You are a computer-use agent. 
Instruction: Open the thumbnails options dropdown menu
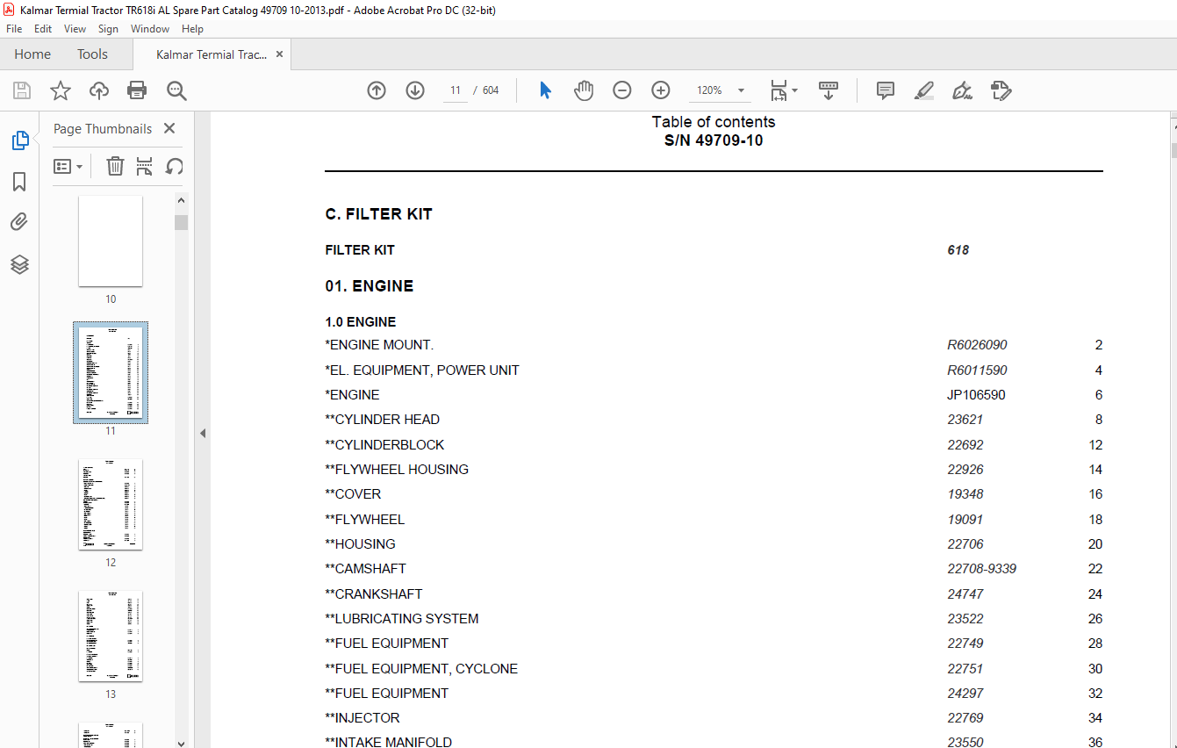pyautogui.click(x=68, y=166)
